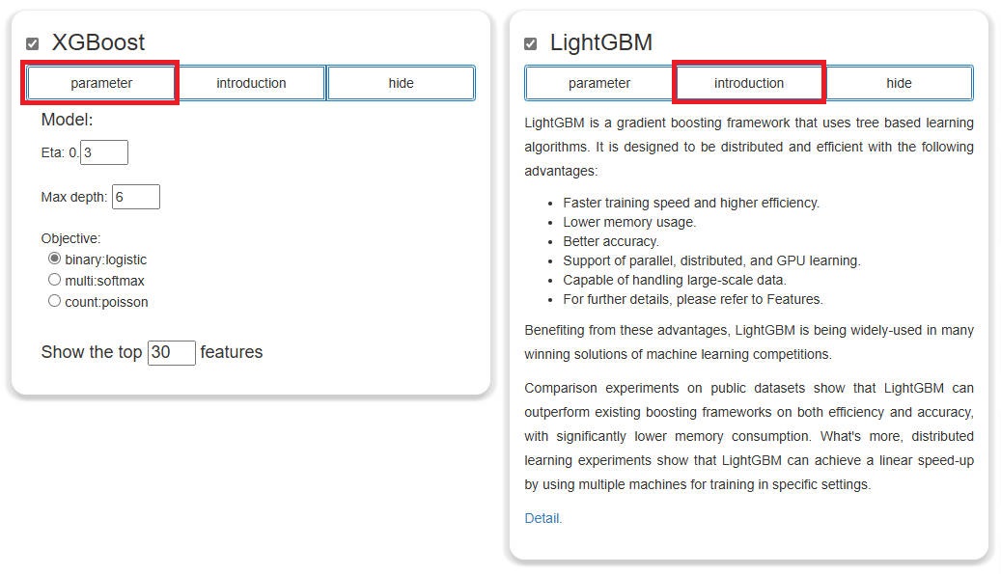The width and height of the screenshot is (1001, 574).
Task: Uncheck the LightGBM checkbox
Action: pos(531,43)
